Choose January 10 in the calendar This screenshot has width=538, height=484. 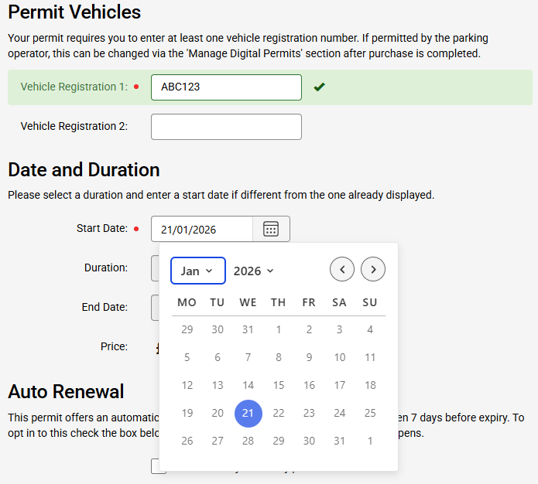340,357
